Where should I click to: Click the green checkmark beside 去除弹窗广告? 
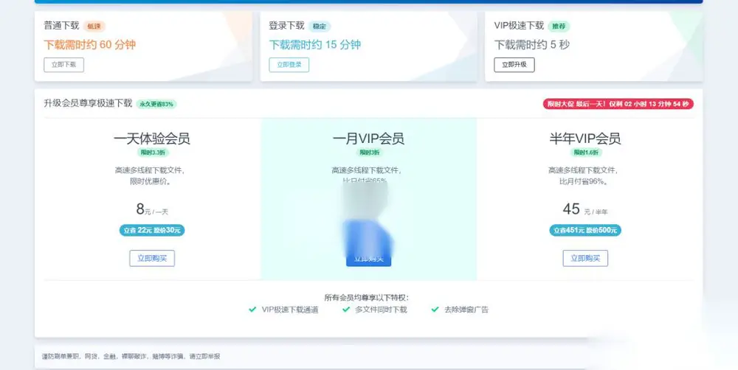point(435,310)
